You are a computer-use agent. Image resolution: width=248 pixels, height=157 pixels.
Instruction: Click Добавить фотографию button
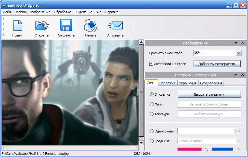click(x=217, y=64)
